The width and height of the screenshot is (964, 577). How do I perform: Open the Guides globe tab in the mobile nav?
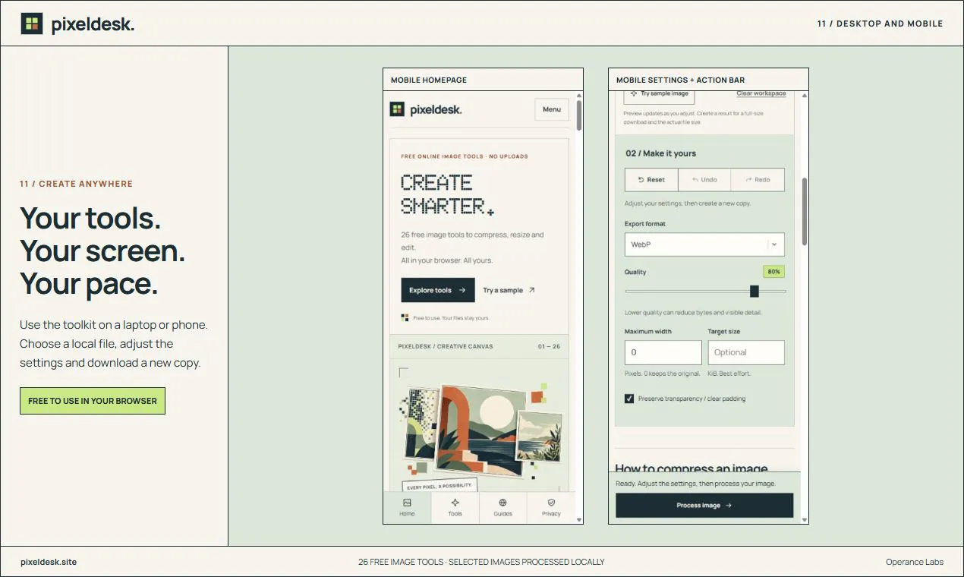[502, 507]
